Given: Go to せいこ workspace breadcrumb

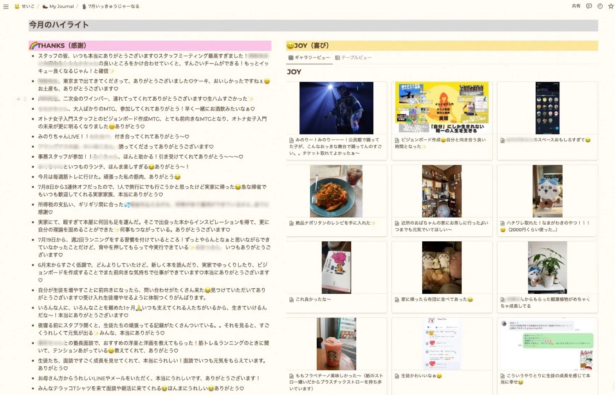Looking at the screenshot, I should point(24,6).
